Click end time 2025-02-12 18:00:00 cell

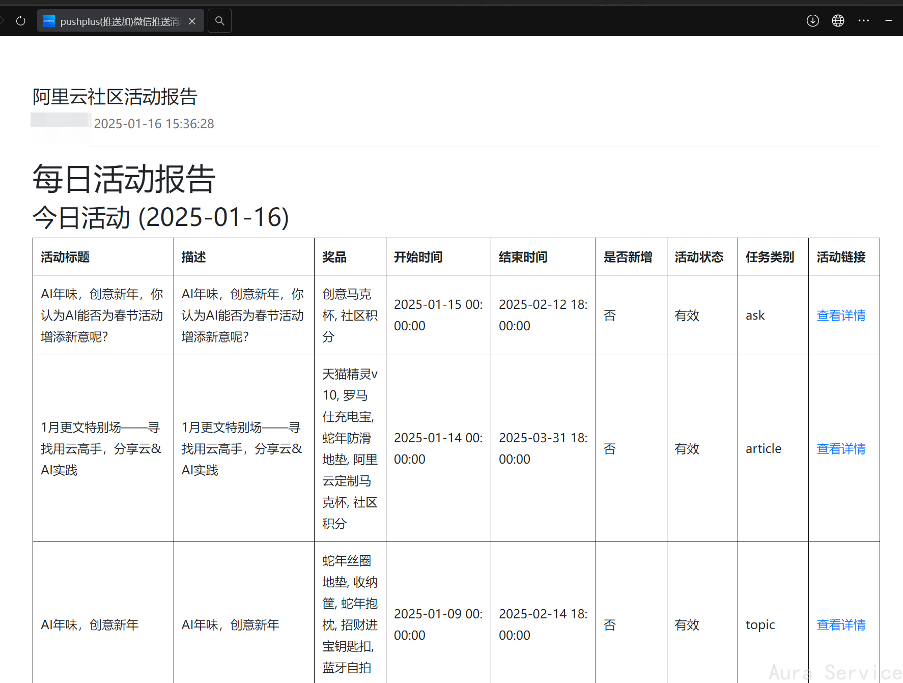pos(543,315)
